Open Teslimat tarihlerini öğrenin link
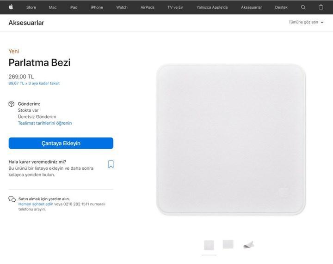 [45, 123]
